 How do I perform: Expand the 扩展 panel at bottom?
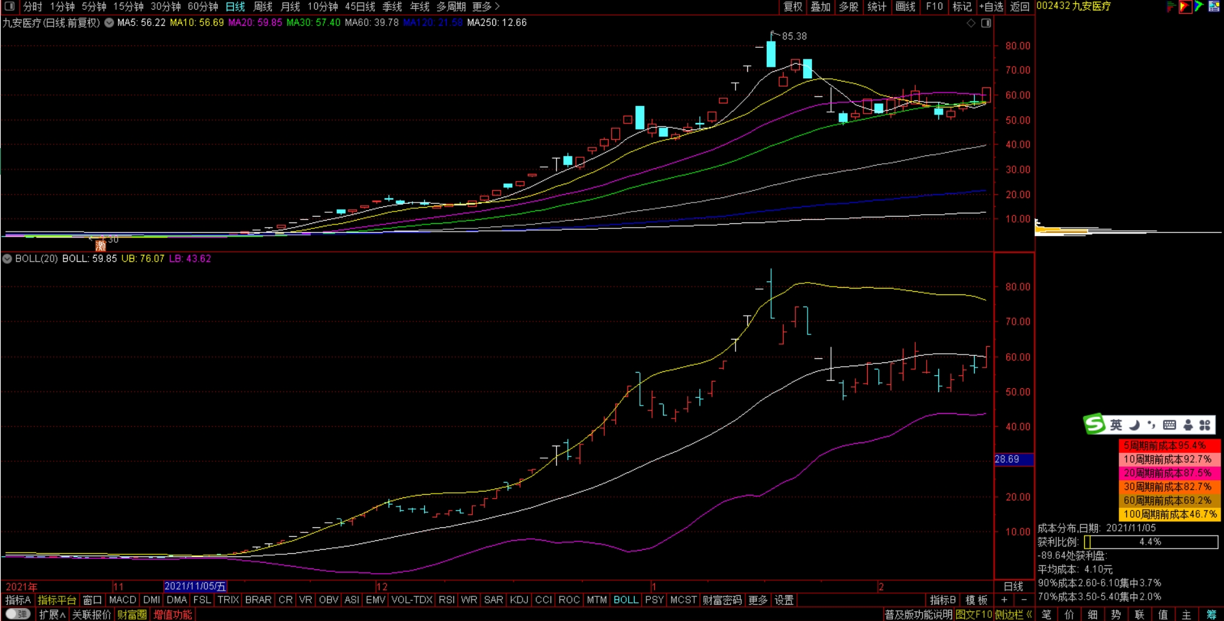52,615
